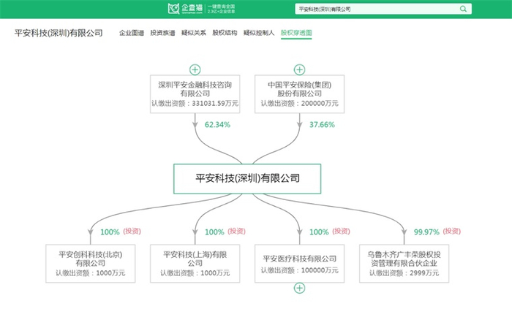Image resolution: width=512 pixels, height=309 pixels.
Task: Click in the company search input field
Action: coord(377,9)
